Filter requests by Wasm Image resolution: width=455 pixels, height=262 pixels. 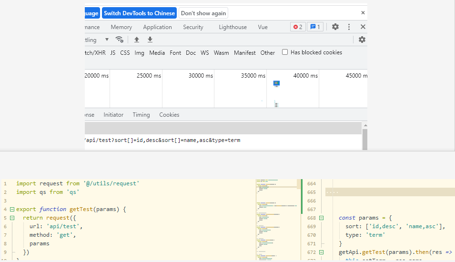tap(221, 53)
